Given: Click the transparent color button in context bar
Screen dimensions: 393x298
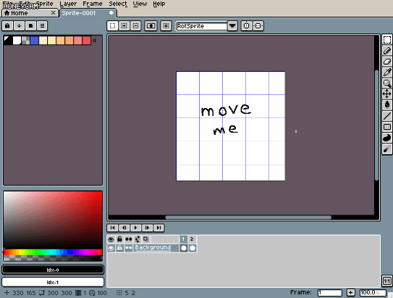Looking at the screenshot, I should (151, 25).
